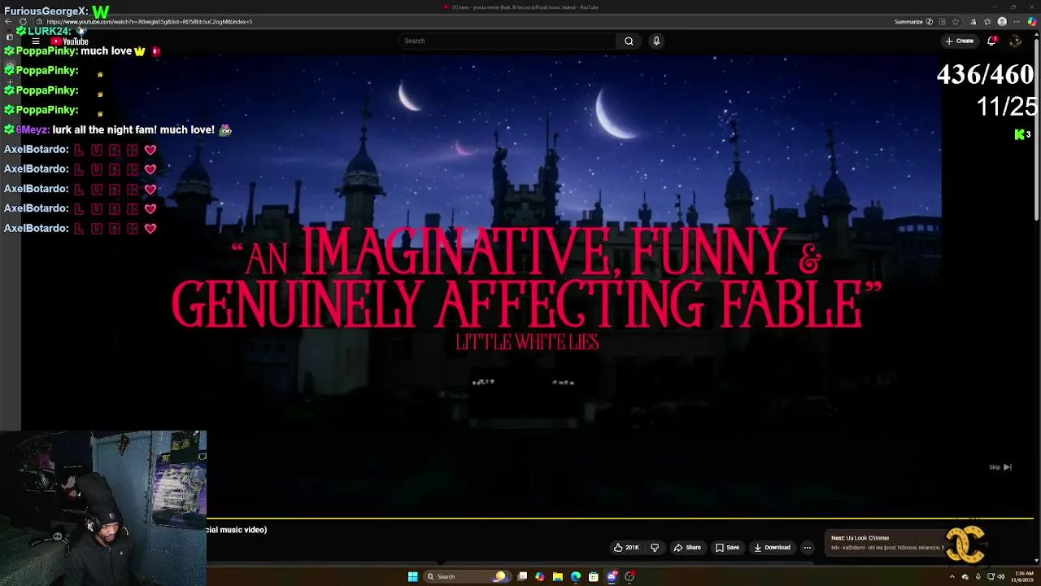Open YouTube notifications bell
Image resolution: width=1041 pixels, height=586 pixels.
[991, 41]
